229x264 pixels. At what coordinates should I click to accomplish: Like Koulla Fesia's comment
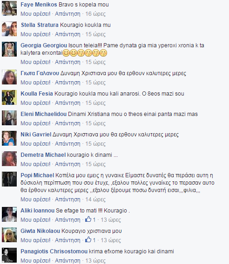point(35,103)
